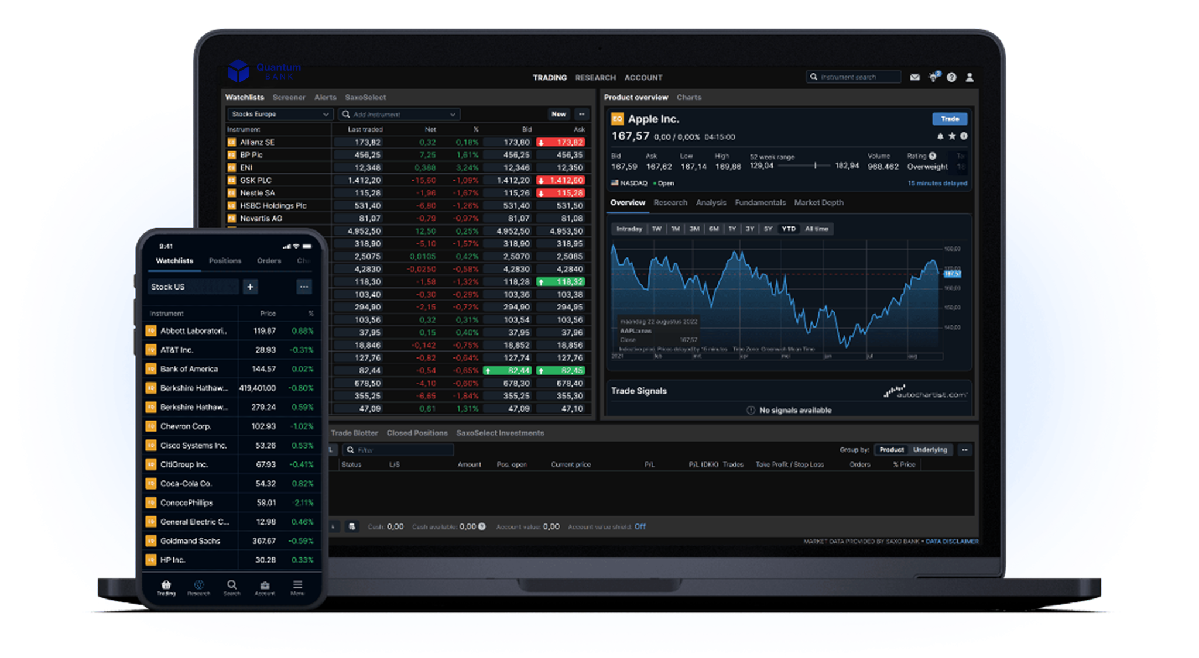Group positions by Product
The image size is (1199, 658).
pyautogui.click(x=892, y=450)
